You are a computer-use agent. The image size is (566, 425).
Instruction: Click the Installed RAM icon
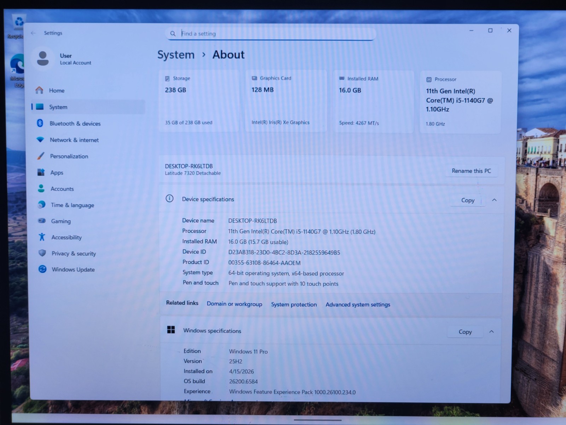(342, 79)
